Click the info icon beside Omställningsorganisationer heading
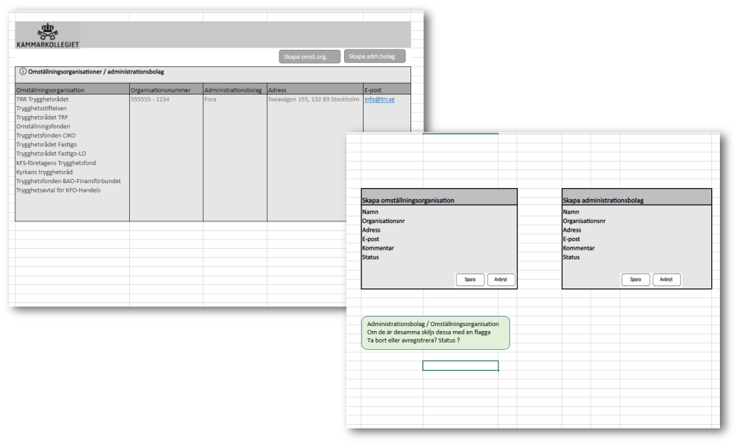Image resolution: width=738 pixels, height=445 pixels. (x=22, y=72)
